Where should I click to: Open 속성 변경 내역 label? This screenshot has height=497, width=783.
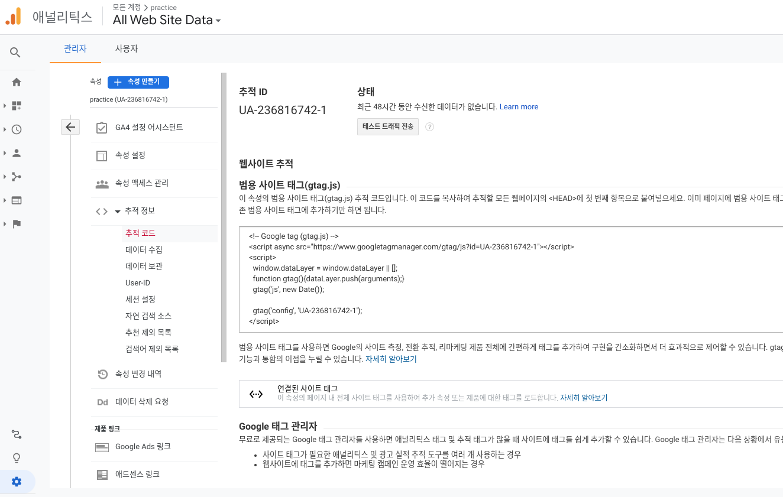(138, 374)
